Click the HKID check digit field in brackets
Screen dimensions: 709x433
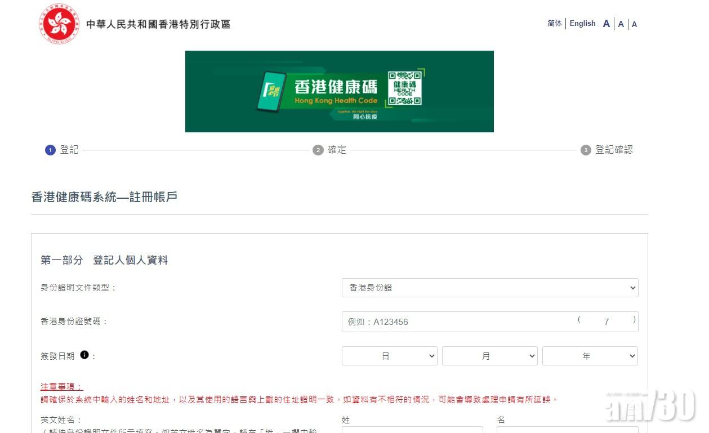point(607,322)
